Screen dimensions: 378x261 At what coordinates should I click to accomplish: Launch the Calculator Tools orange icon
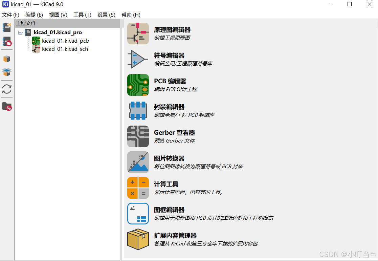pos(138,188)
